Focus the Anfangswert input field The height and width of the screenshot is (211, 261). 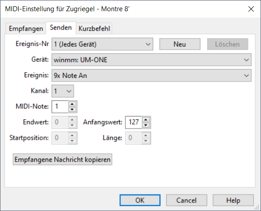[134, 122]
